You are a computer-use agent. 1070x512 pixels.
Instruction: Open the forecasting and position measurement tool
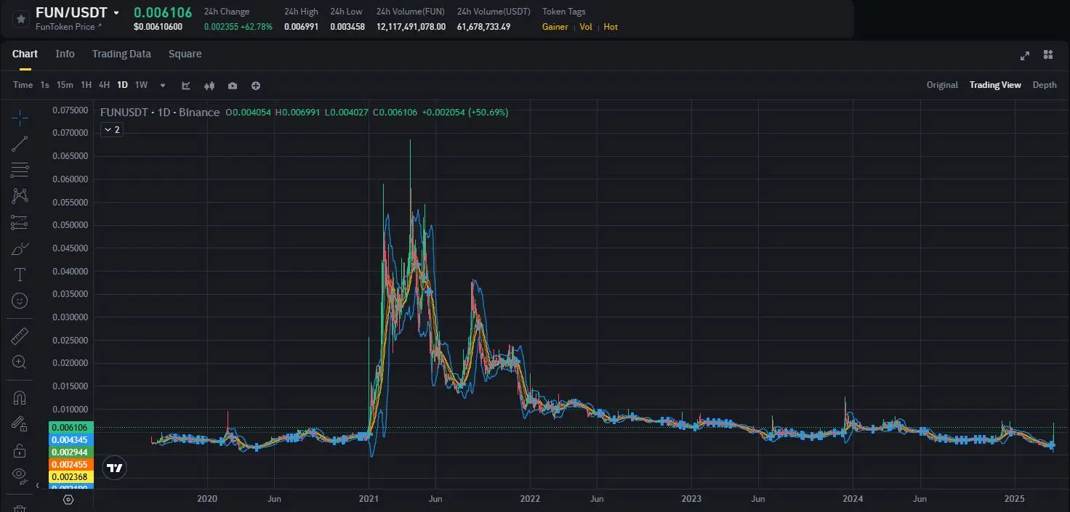tap(20, 222)
